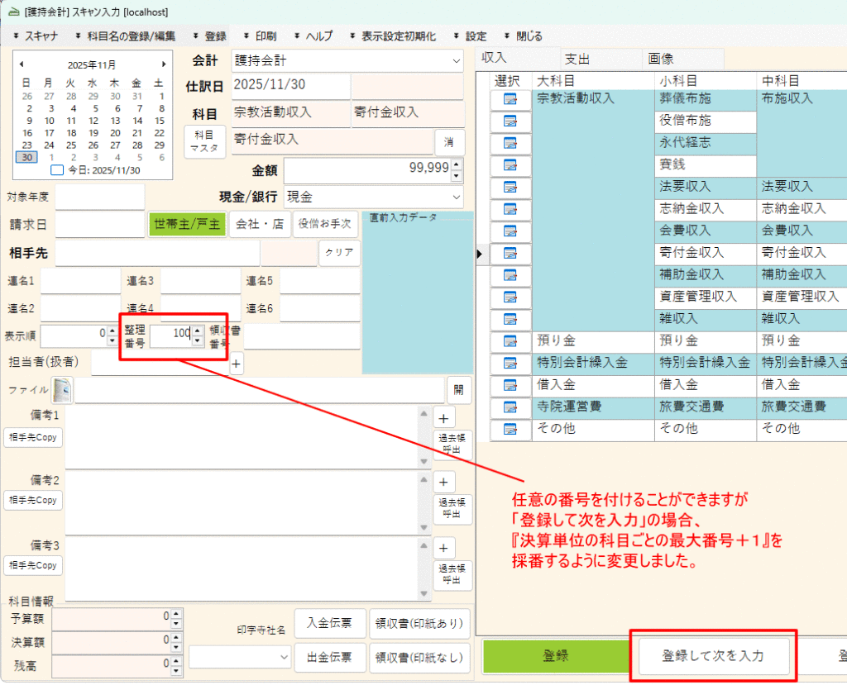Toggle the 世帯主/戸主 button
This screenshot has height=685, width=847.
(x=187, y=224)
